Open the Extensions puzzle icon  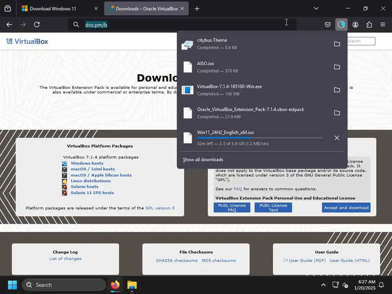369,24
